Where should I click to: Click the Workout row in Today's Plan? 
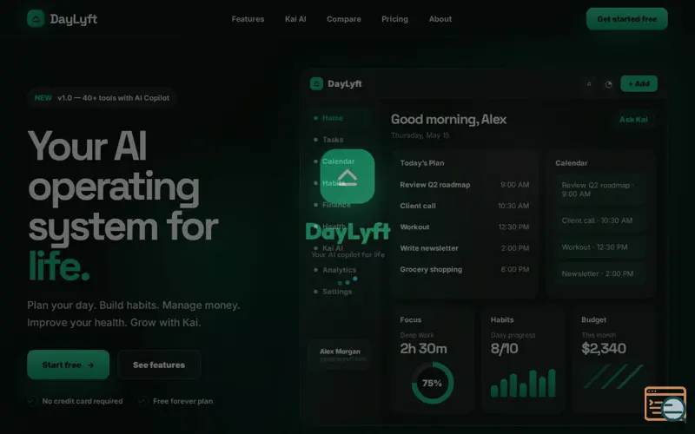(465, 227)
